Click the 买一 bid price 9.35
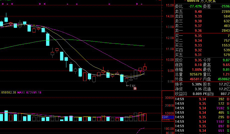Viewport: 230px width, 134px height. pyautogui.click(x=198, y=36)
